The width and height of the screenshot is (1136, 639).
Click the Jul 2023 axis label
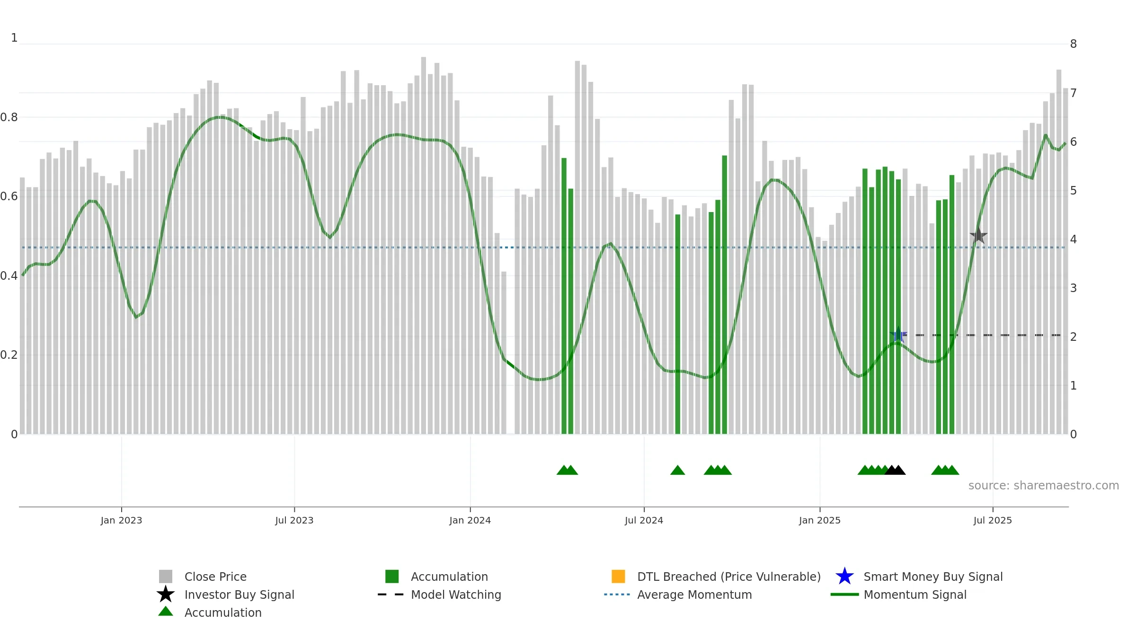294,520
